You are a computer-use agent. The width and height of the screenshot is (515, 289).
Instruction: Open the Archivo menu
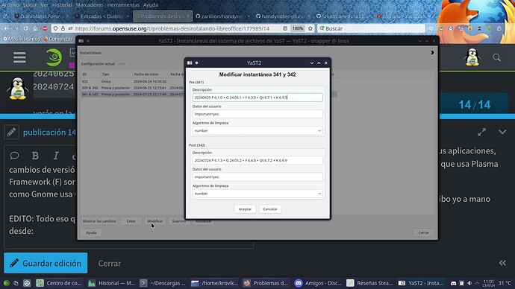[10, 5]
